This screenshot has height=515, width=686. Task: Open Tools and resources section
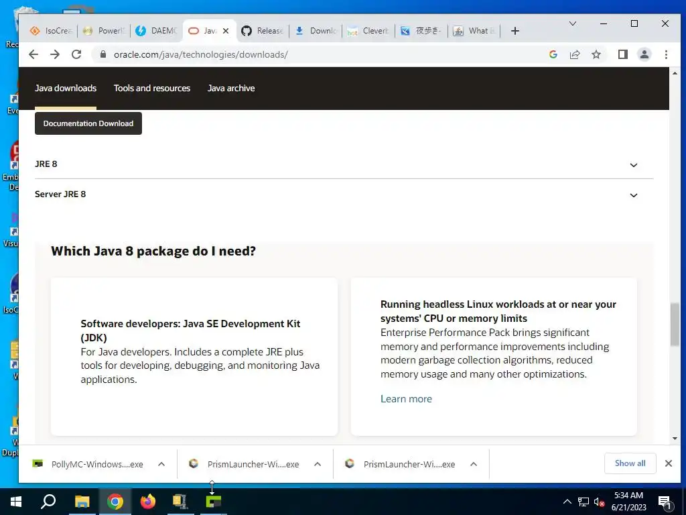[x=152, y=88]
